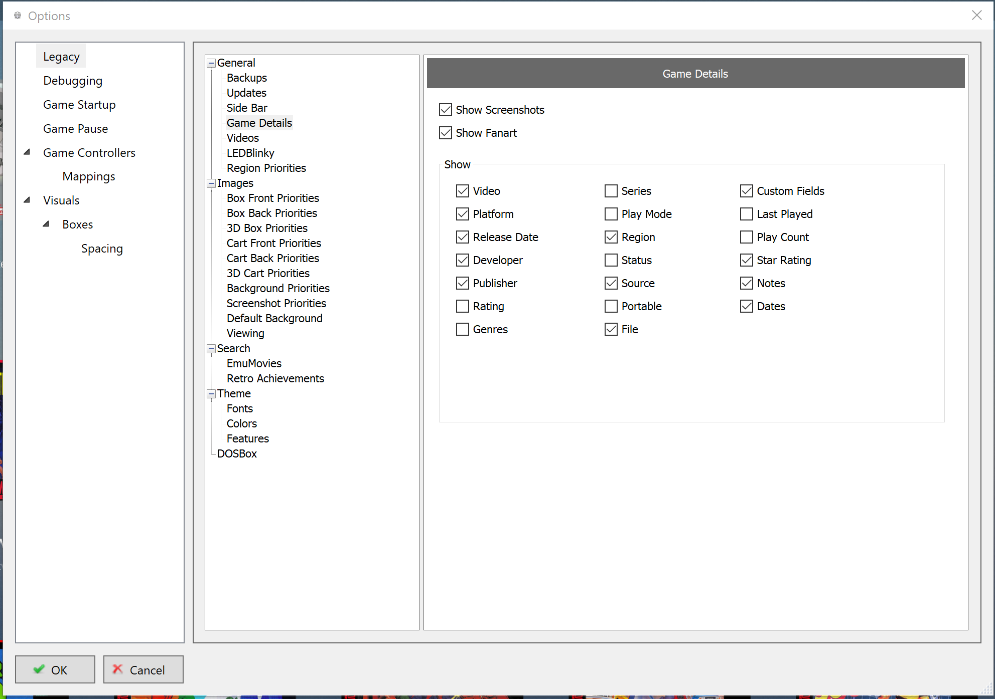Collapse the Game Controllers arrow
Viewport: 995px width, 699px height.
click(27, 152)
